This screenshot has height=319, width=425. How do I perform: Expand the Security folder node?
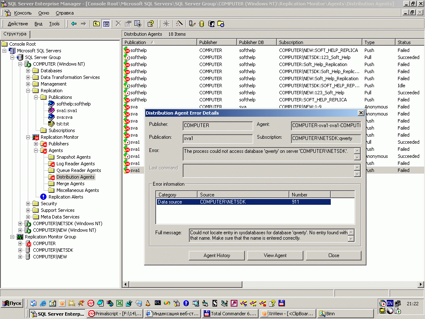click(x=28, y=204)
